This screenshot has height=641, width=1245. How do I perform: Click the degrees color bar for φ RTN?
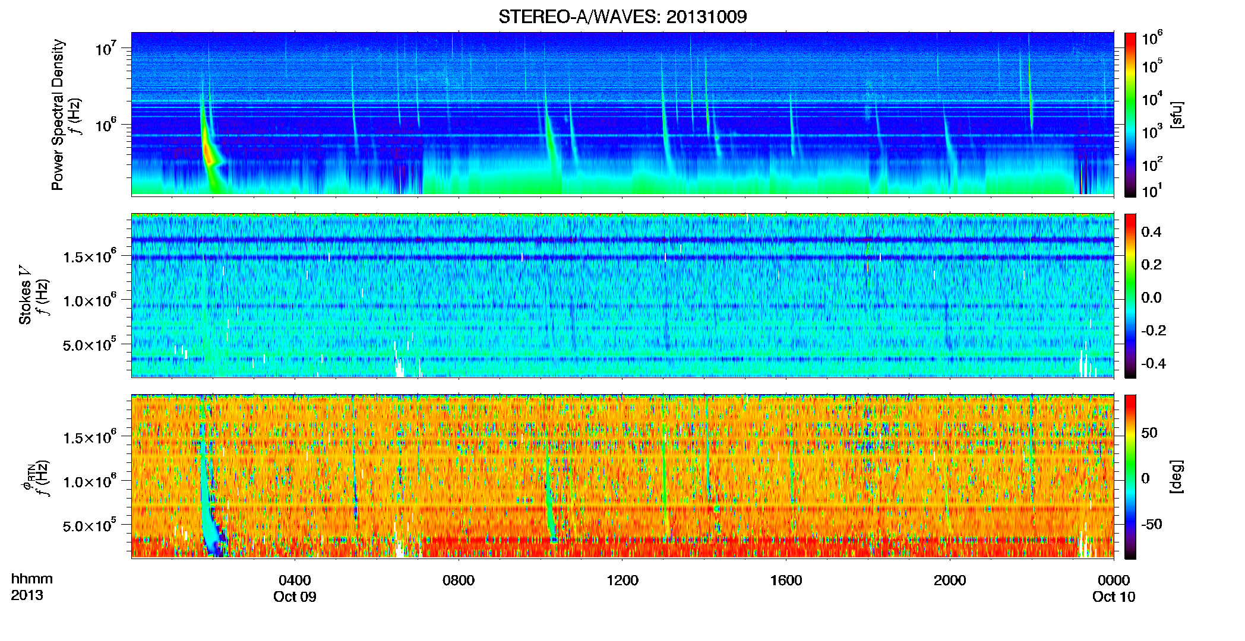[1130, 477]
